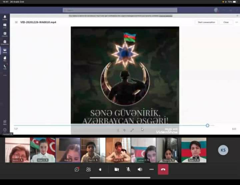Select the Teams icon in sidebar
This screenshot has height=185, width=240.
pos(5,51)
